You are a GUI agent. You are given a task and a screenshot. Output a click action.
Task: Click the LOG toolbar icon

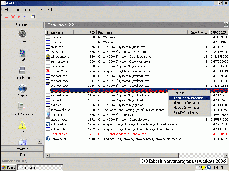pos(26,17)
